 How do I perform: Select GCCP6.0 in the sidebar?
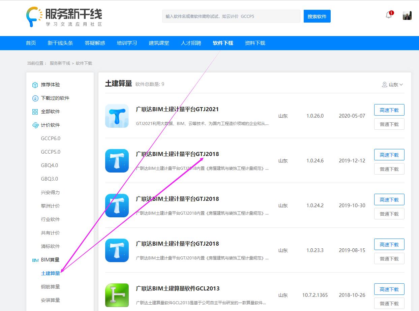click(51, 138)
